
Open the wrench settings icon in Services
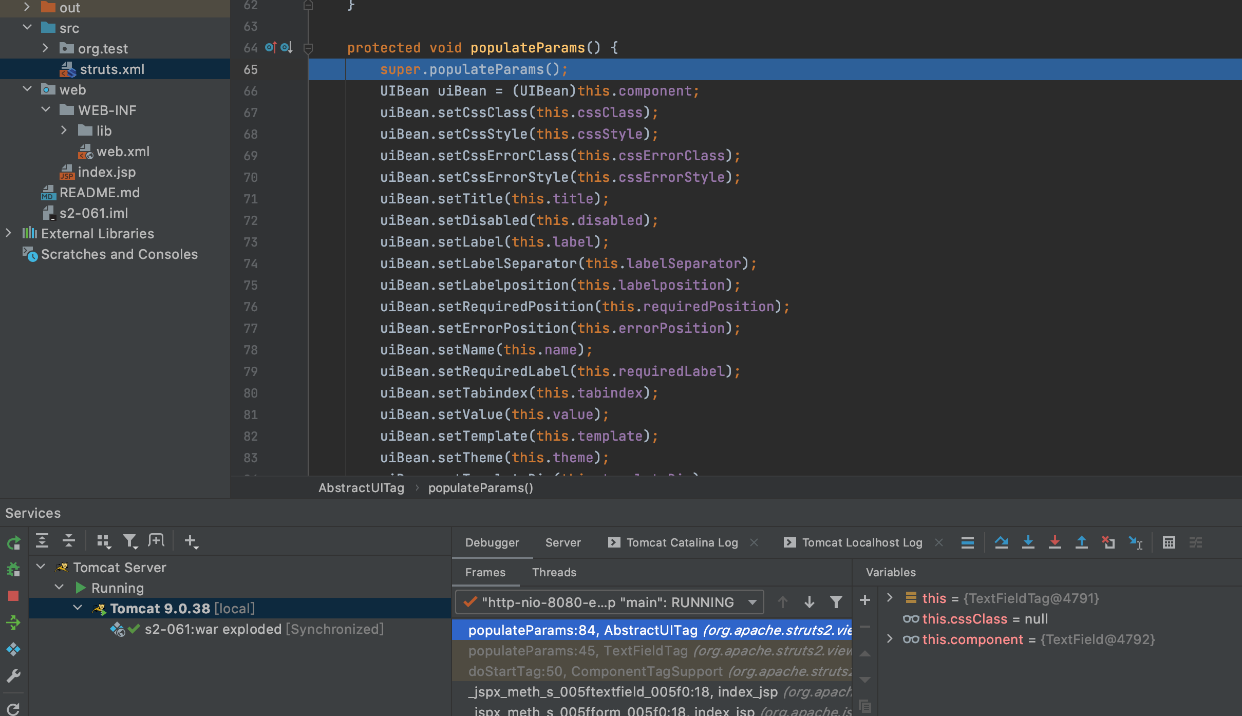tap(14, 676)
